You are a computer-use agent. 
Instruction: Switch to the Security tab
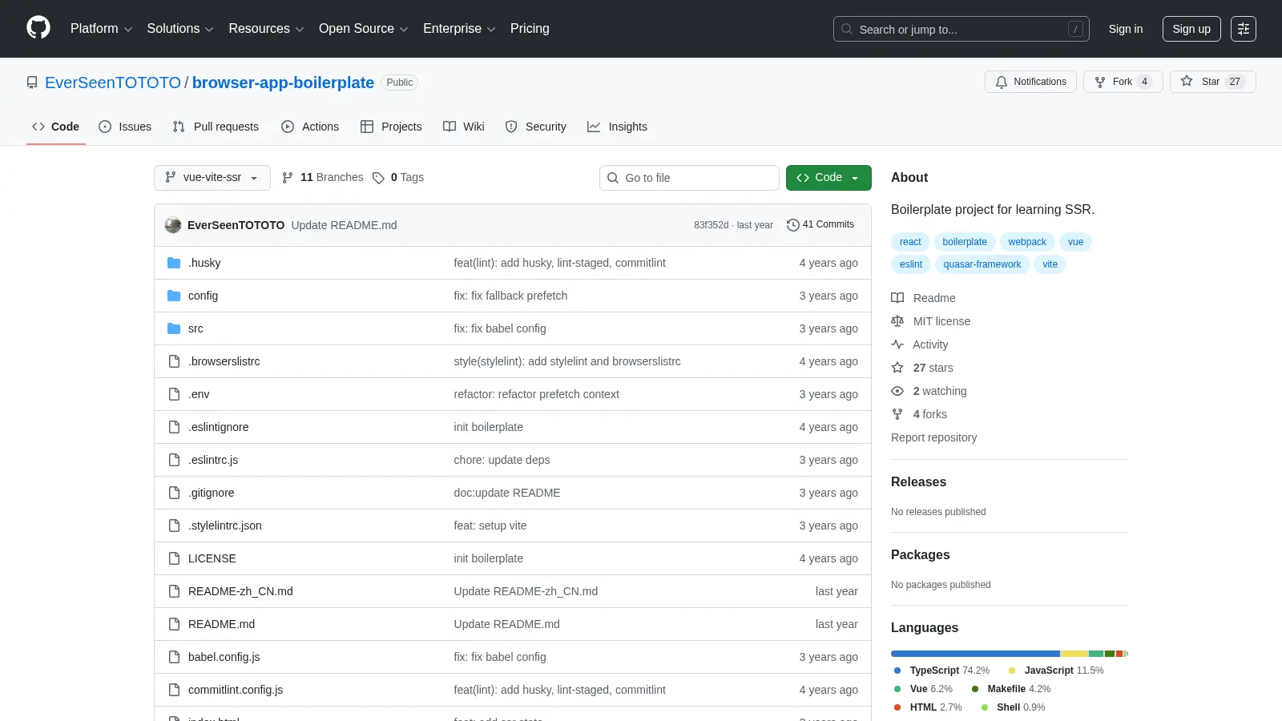535,127
